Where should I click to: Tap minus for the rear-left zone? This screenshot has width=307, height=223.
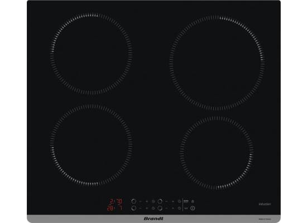click(x=140, y=201)
